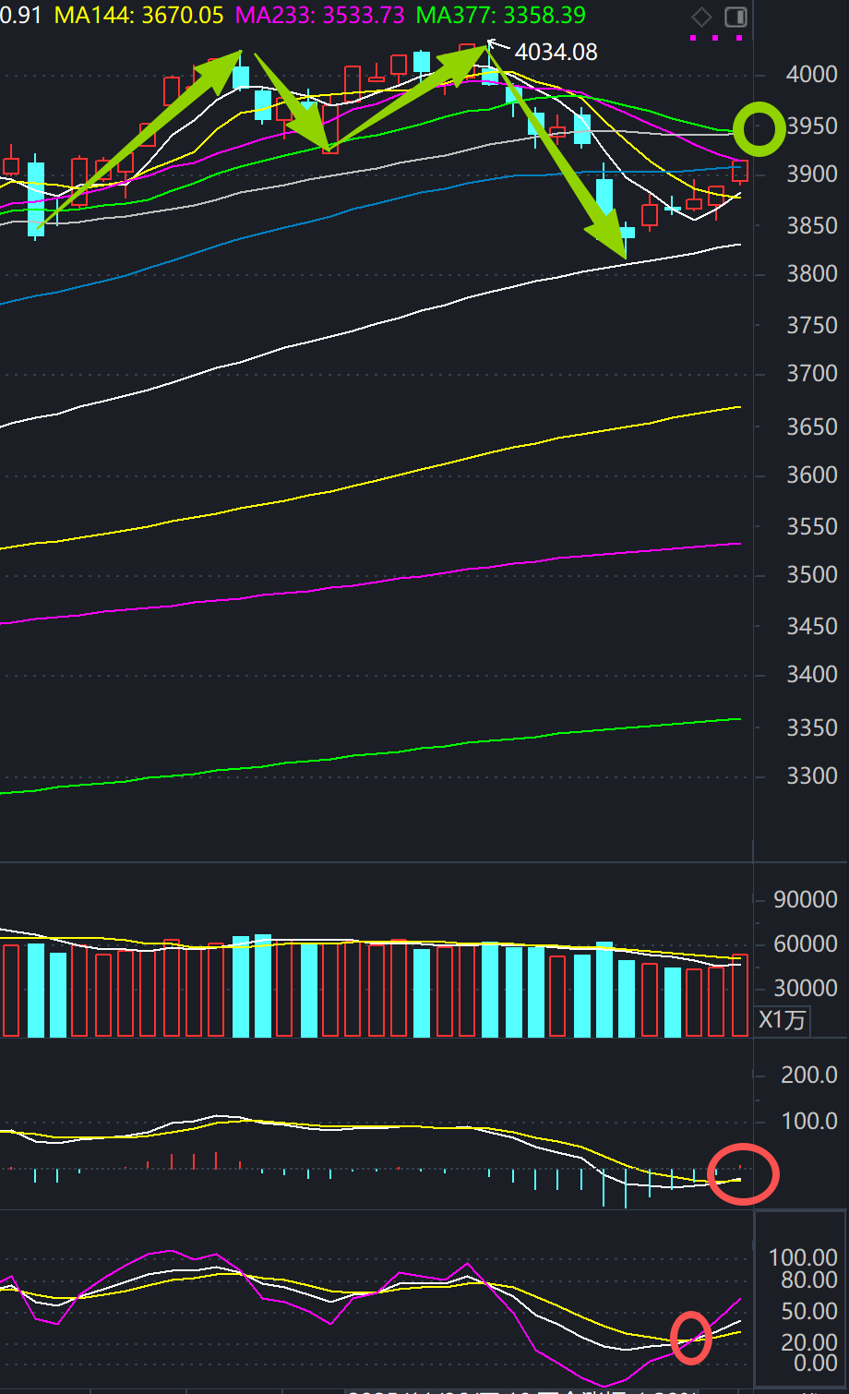Select the MA377 indicator label
This screenshot has width=849, height=1394.
pos(500,16)
